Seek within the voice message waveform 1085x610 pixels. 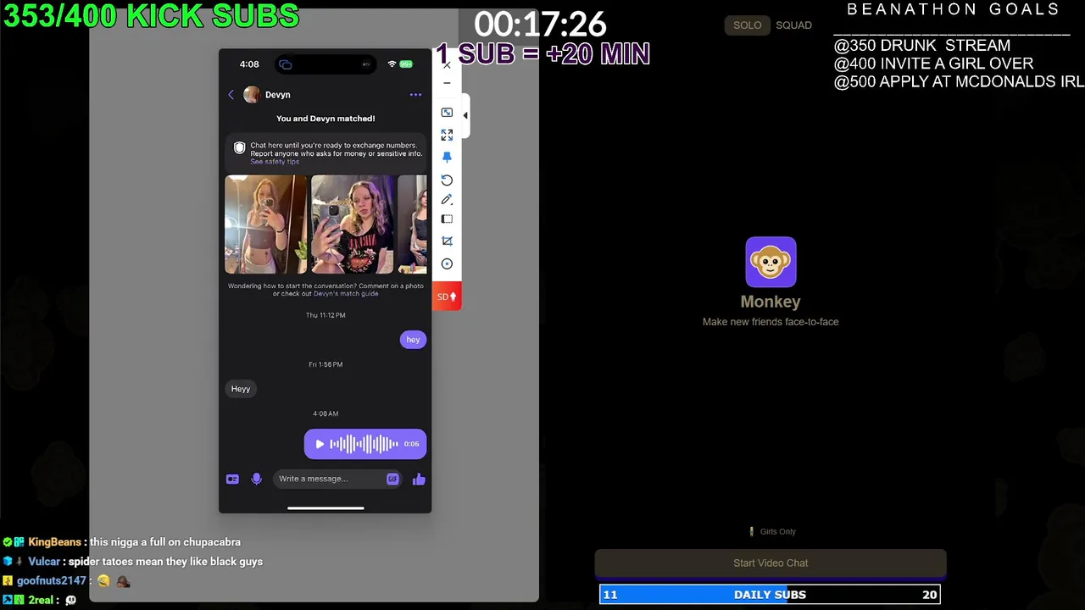pyautogui.click(x=364, y=444)
